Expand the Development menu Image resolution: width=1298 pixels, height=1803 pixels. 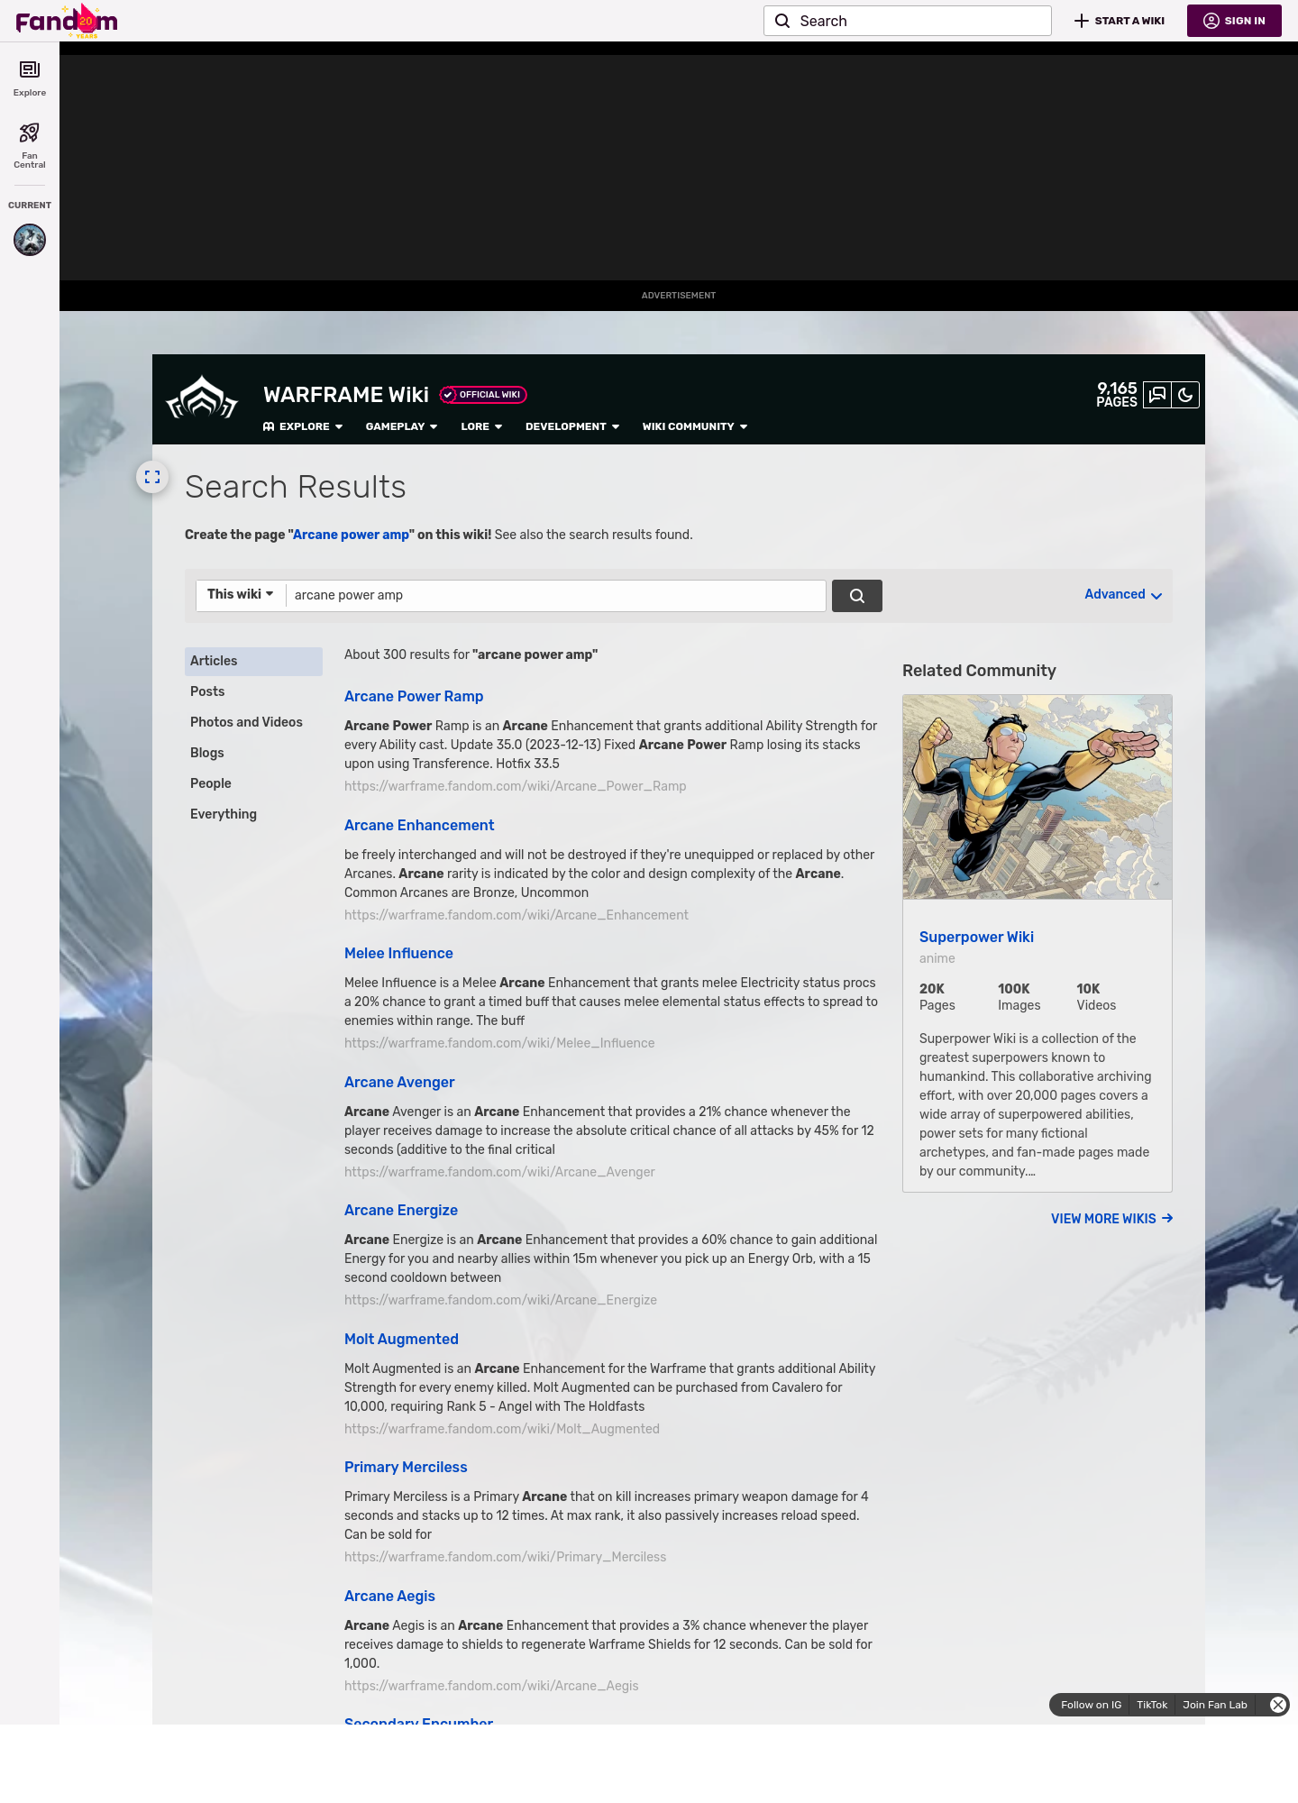click(x=572, y=426)
